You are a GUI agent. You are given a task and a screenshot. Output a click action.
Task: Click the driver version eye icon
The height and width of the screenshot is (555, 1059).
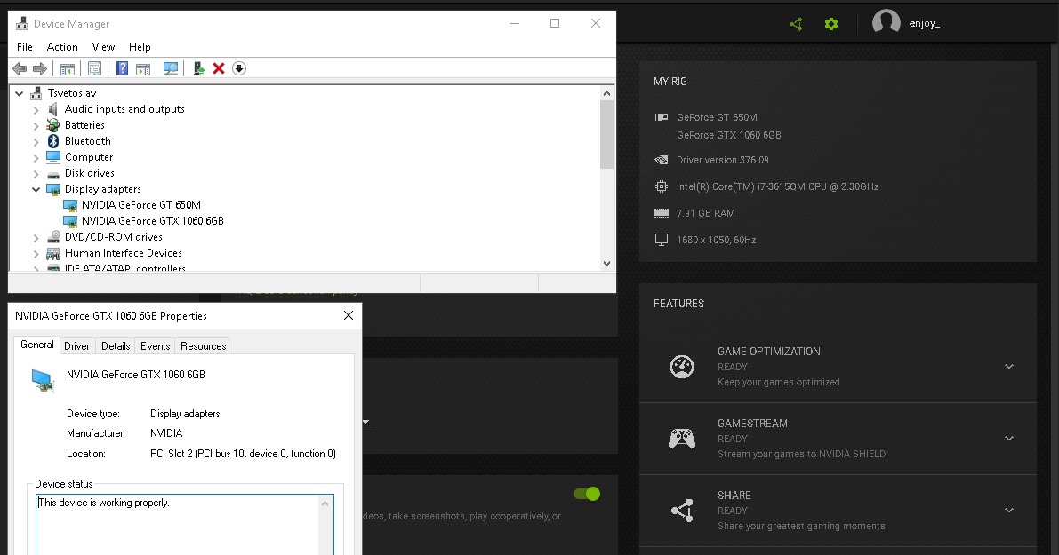662,160
